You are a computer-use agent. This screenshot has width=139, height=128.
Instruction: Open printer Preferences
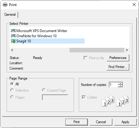(118, 58)
